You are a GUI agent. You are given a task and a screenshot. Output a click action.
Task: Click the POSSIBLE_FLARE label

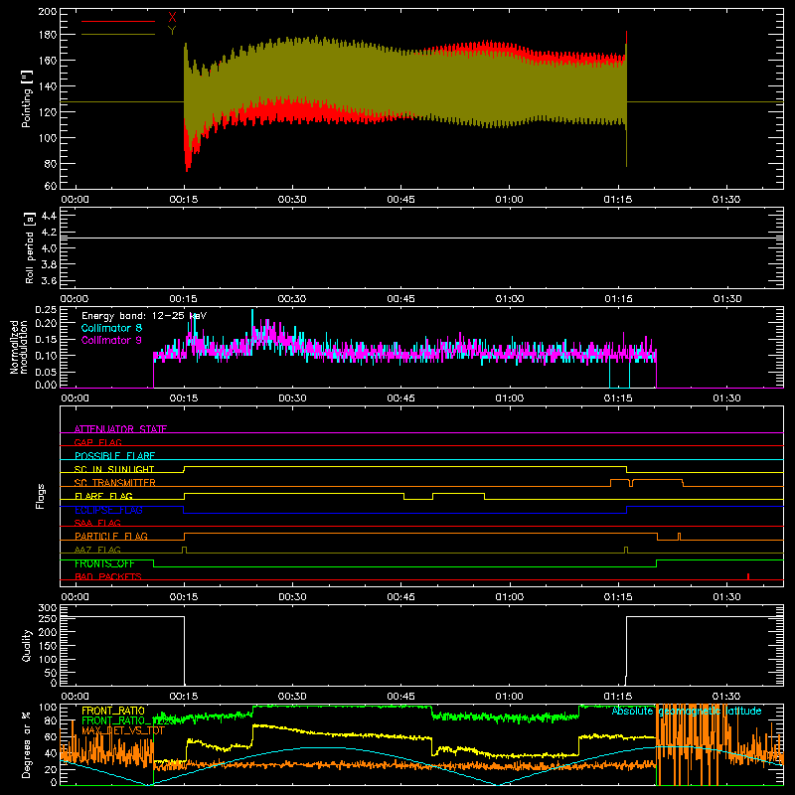114,456
